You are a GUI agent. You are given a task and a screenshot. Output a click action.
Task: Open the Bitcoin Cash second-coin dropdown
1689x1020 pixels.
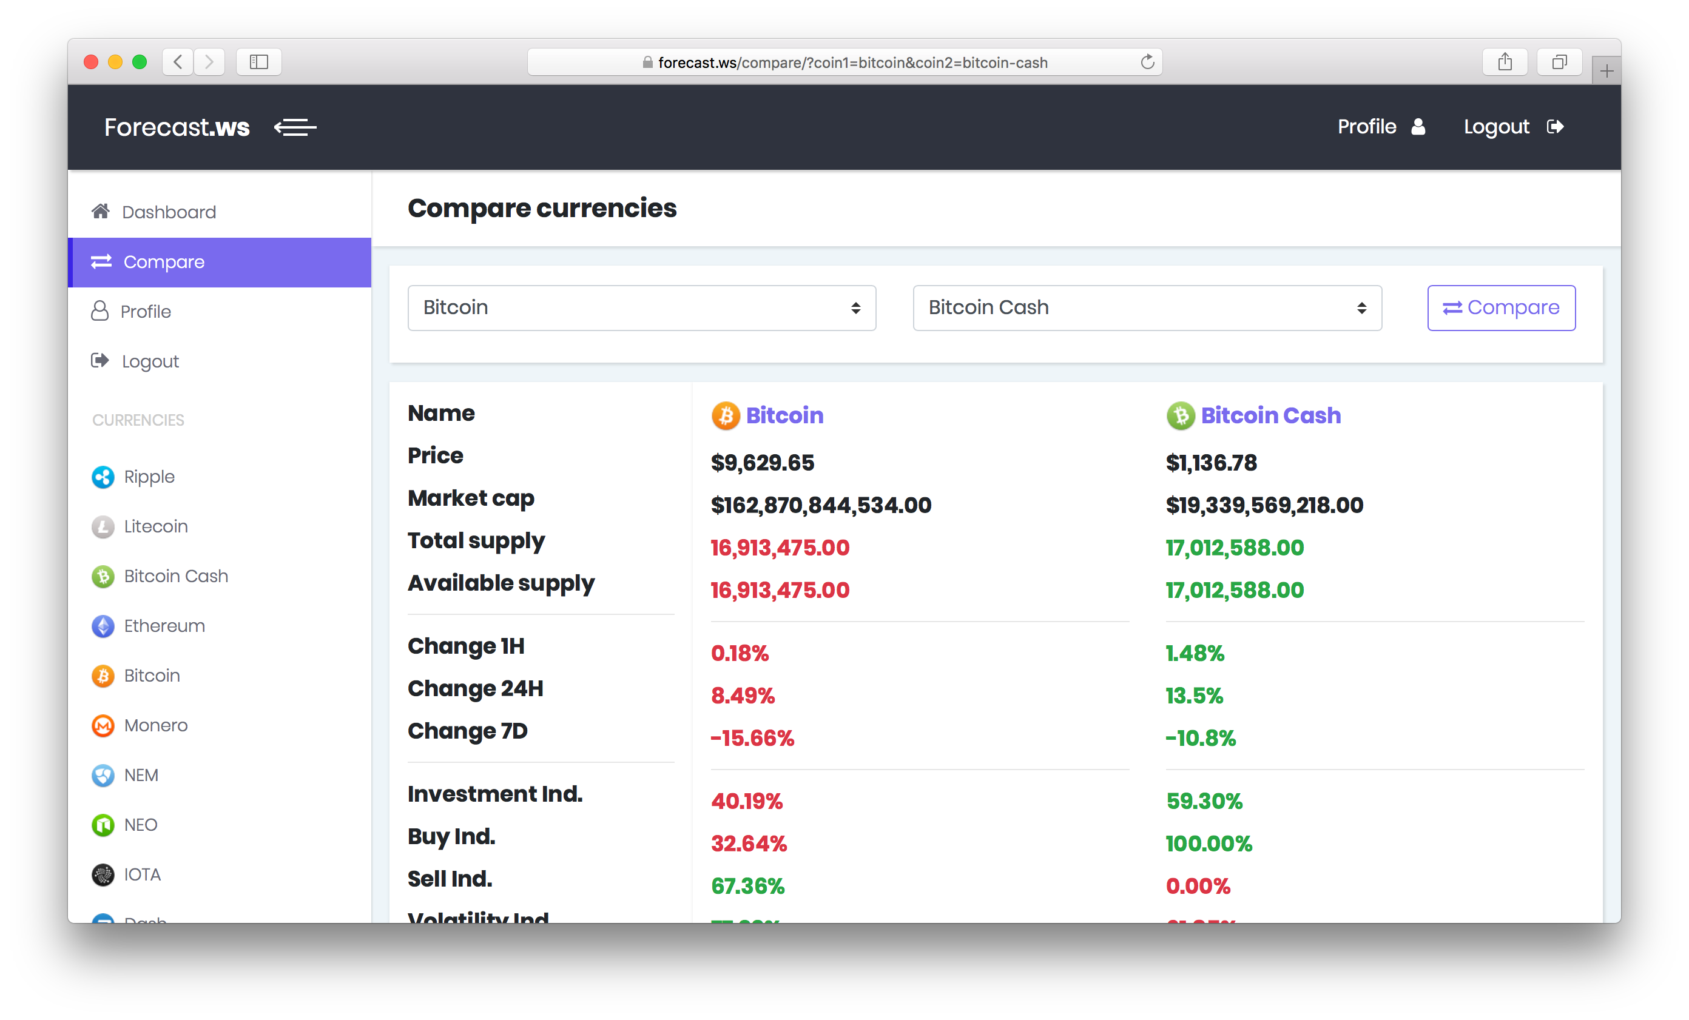pyautogui.click(x=1147, y=307)
